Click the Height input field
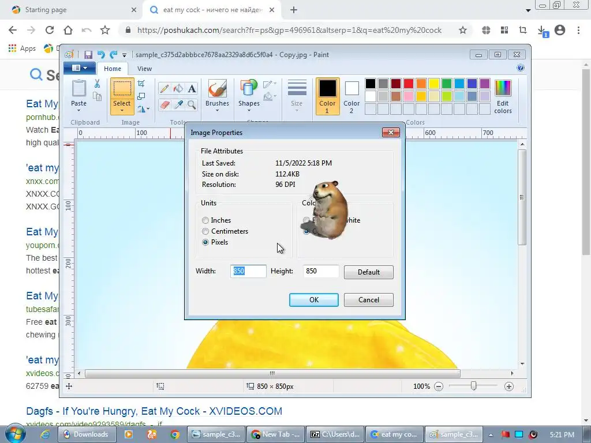Image resolution: width=591 pixels, height=443 pixels. coord(321,271)
